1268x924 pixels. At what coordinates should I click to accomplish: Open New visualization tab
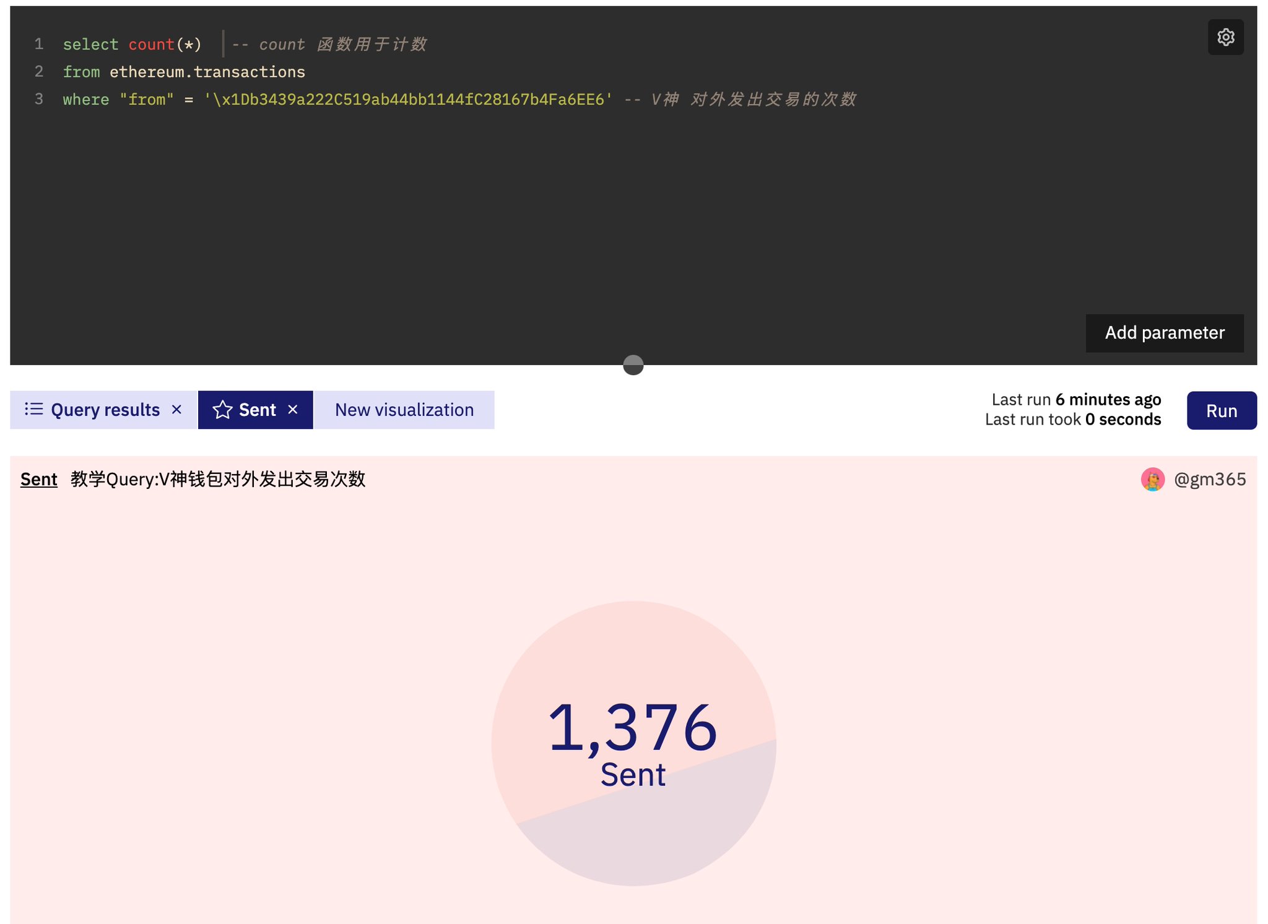tap(404, 410)
